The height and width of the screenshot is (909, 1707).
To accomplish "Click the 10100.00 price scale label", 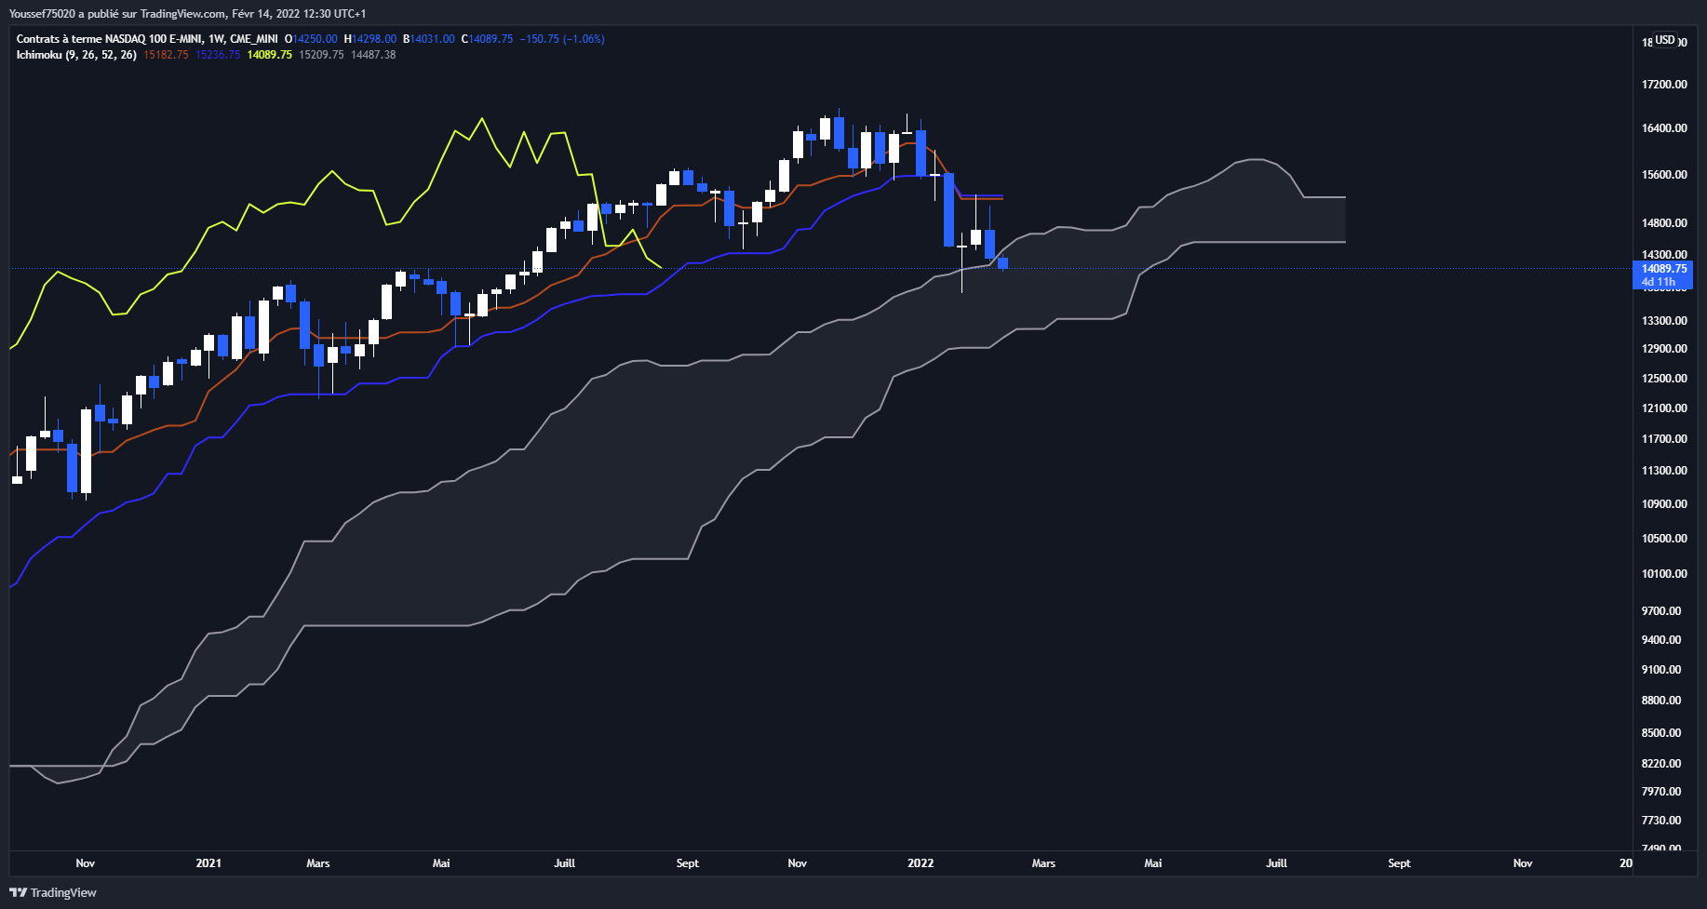I will coord(1664,574).
